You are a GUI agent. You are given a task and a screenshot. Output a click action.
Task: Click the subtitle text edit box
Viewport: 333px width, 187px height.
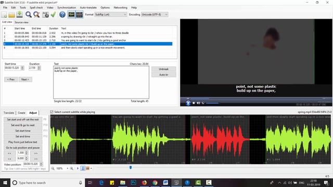click(x=101, y=82)
